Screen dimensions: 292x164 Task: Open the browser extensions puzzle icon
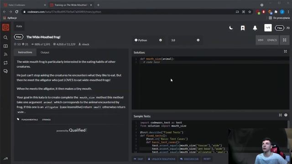(x=276, y=12)
